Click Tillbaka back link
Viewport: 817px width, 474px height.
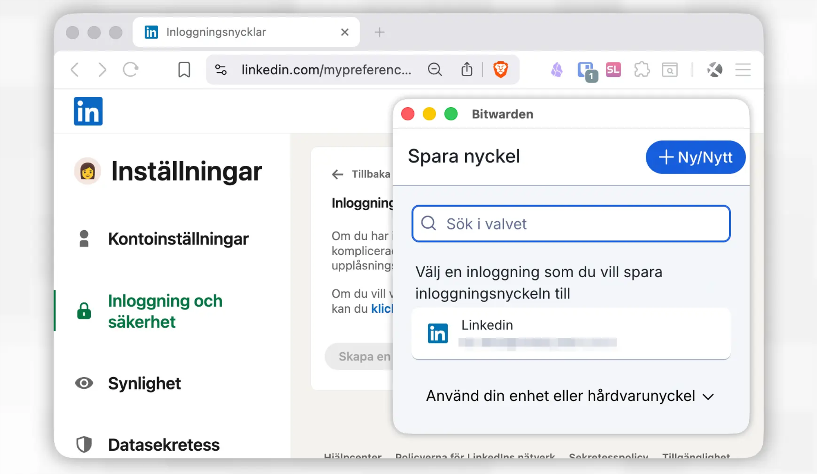[x=361, y=174]
